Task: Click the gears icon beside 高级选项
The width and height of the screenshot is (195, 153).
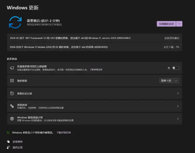Action: pos(12,106)
